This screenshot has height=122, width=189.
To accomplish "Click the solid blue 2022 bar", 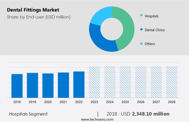I will [x=79, y=85].
